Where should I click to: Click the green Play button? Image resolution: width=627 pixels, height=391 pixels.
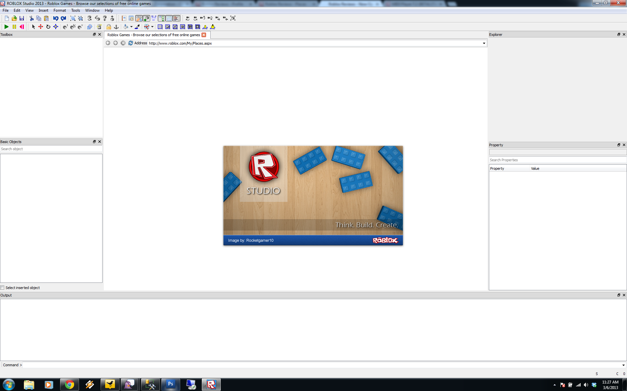[6, 27]
